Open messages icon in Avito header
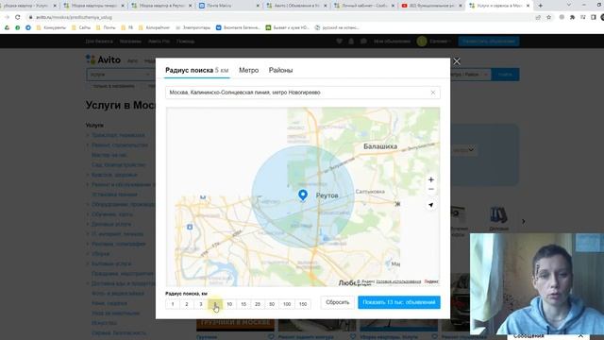Image resolution: width=604 pixels, height=340 pixels. [x=363, y=41]
